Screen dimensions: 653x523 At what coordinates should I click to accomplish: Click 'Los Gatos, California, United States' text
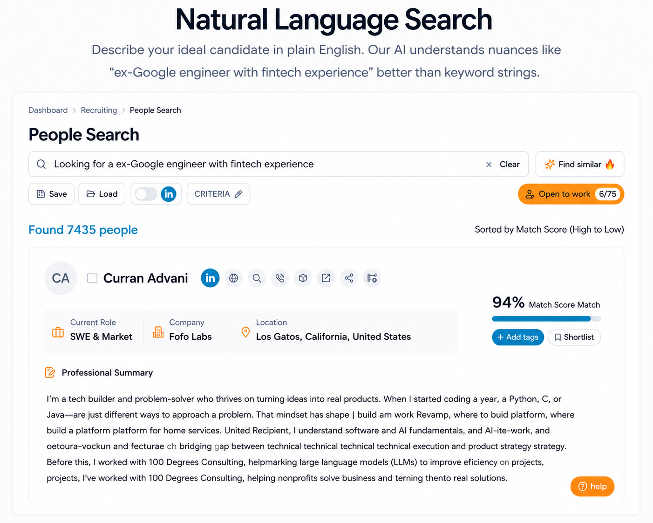(333, 337)
